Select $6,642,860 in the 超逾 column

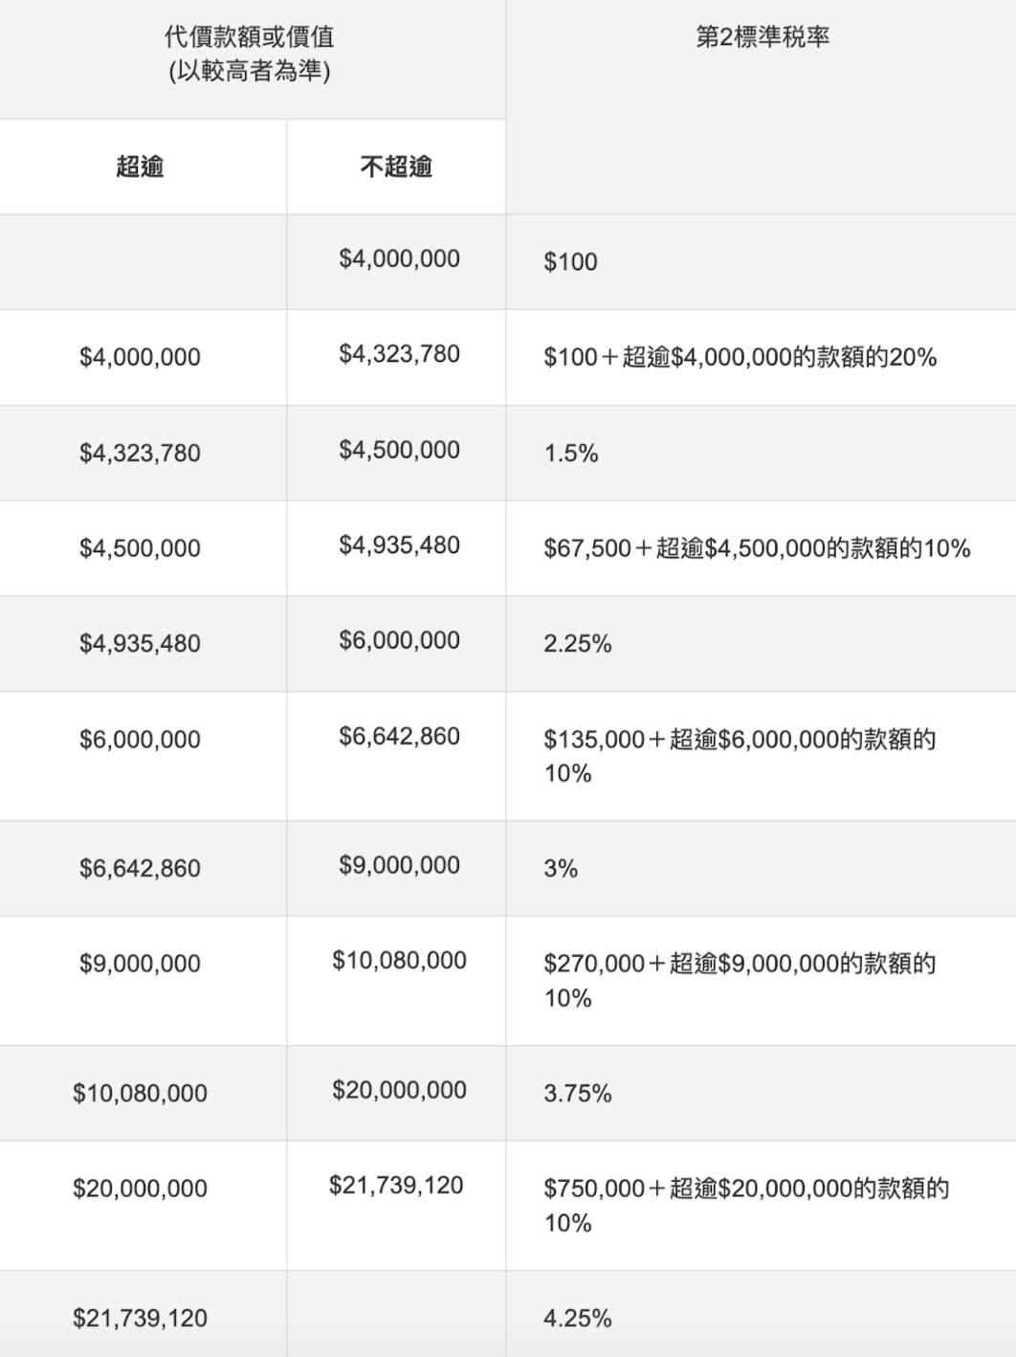pyautogui.click(x=140, y=869)
